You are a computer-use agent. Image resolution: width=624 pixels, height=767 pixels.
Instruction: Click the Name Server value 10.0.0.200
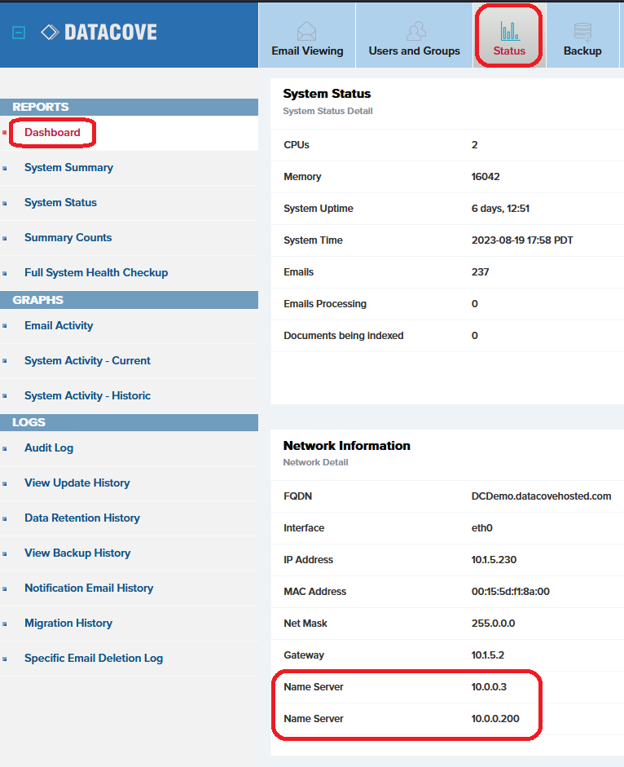tap(495, 719)
